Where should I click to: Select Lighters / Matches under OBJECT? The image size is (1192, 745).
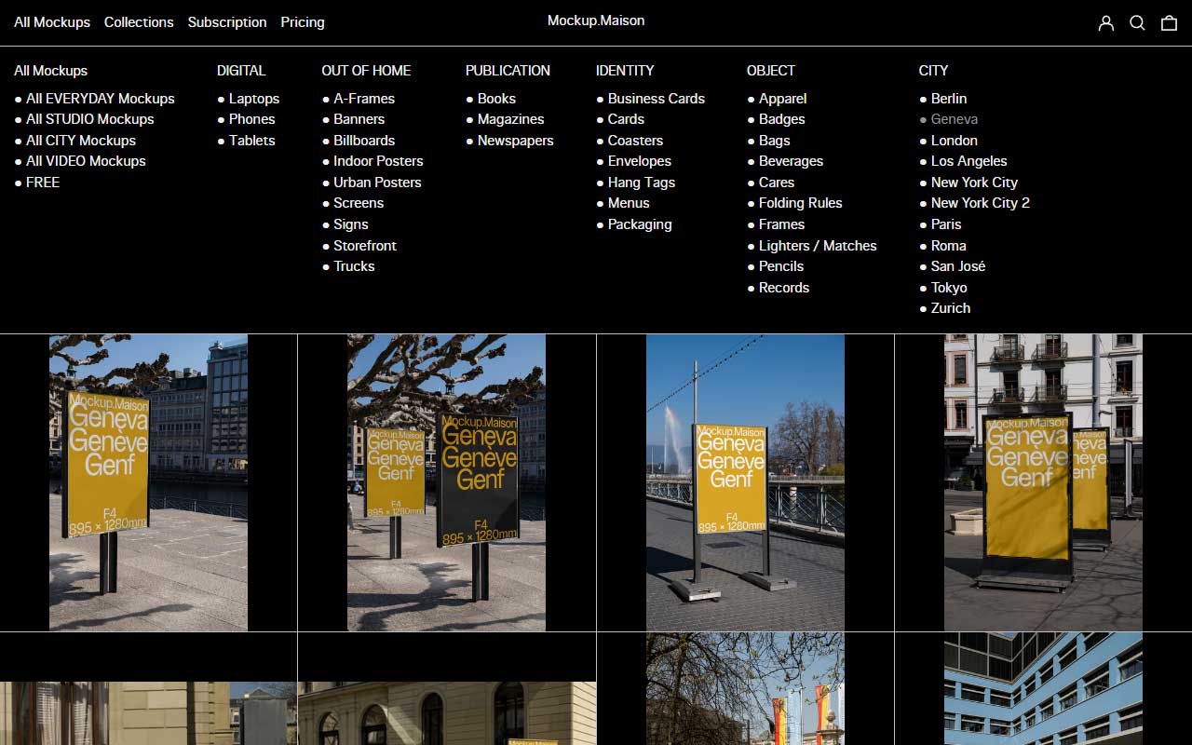pyautogui.click(x=816, y=245)
